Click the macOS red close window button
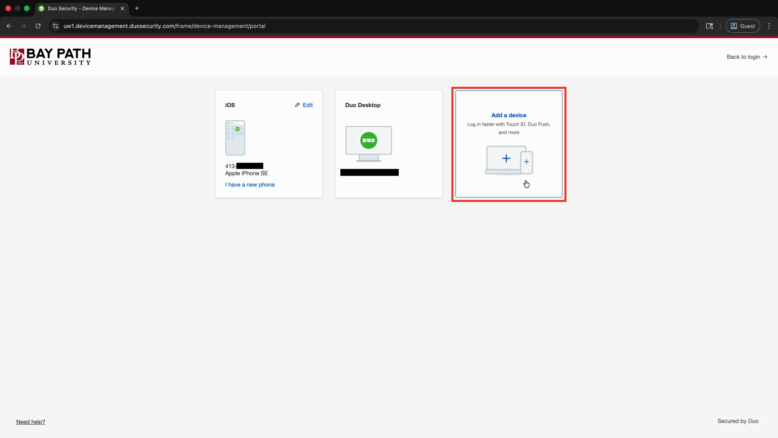 tap(8, 8)
